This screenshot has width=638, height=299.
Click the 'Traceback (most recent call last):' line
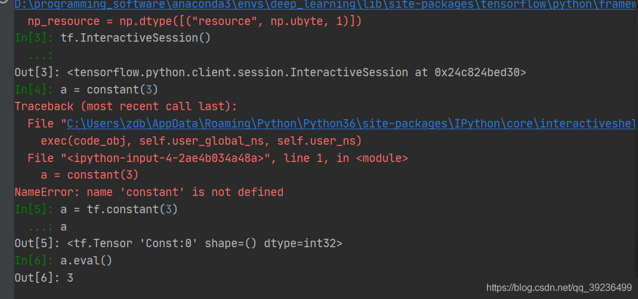tap(126, 107)
